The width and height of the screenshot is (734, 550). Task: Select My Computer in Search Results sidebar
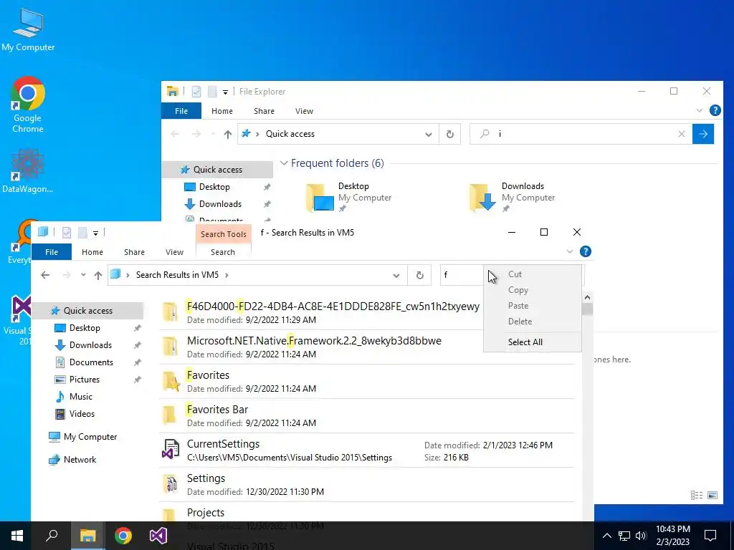(x=90, y=437)
